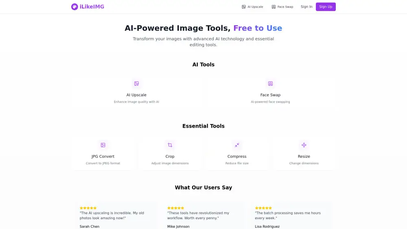Select the Compress tool icon
407x229 pixels.
(237, 145)
